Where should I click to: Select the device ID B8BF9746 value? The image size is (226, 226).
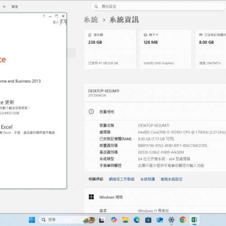pyautogui.click(x=173, y=146)
